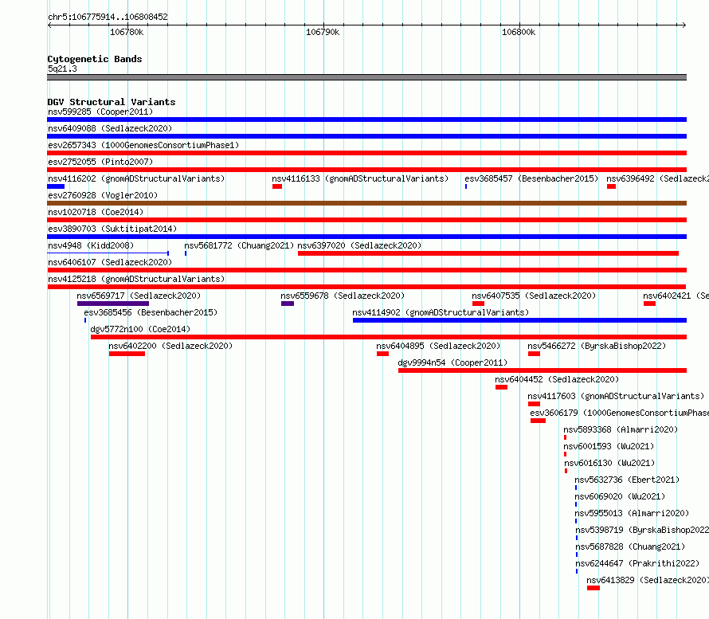The height and width of the screenshot is (619, 709).
Task: Select the Cytogenetic Bands track title
Action: [95, 59]
